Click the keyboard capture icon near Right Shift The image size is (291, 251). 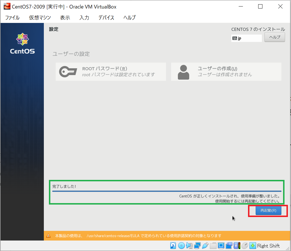(253, 246)
